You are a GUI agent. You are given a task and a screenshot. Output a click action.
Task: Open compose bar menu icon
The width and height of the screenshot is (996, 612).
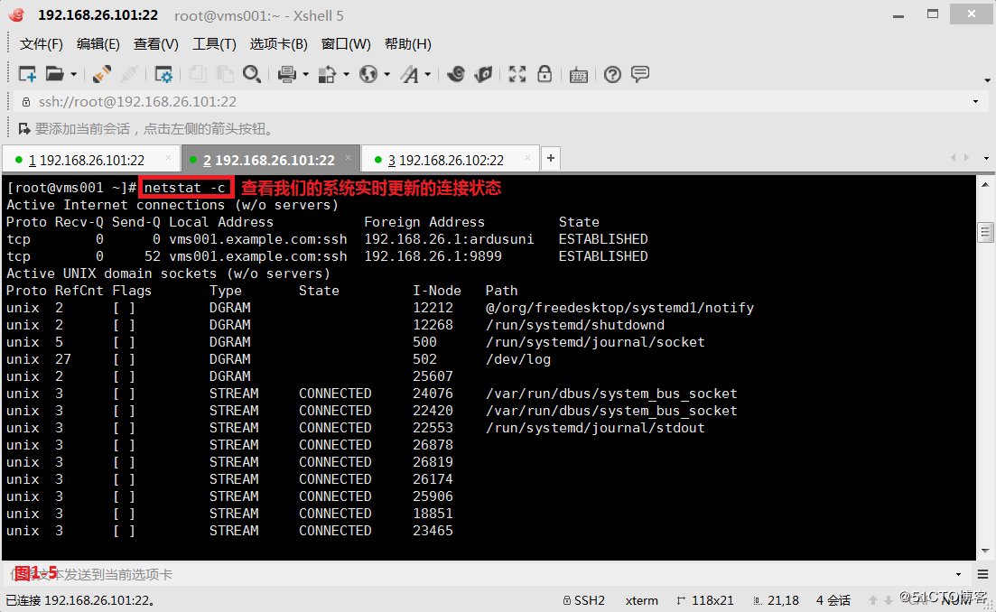click(x=982, y=575)
